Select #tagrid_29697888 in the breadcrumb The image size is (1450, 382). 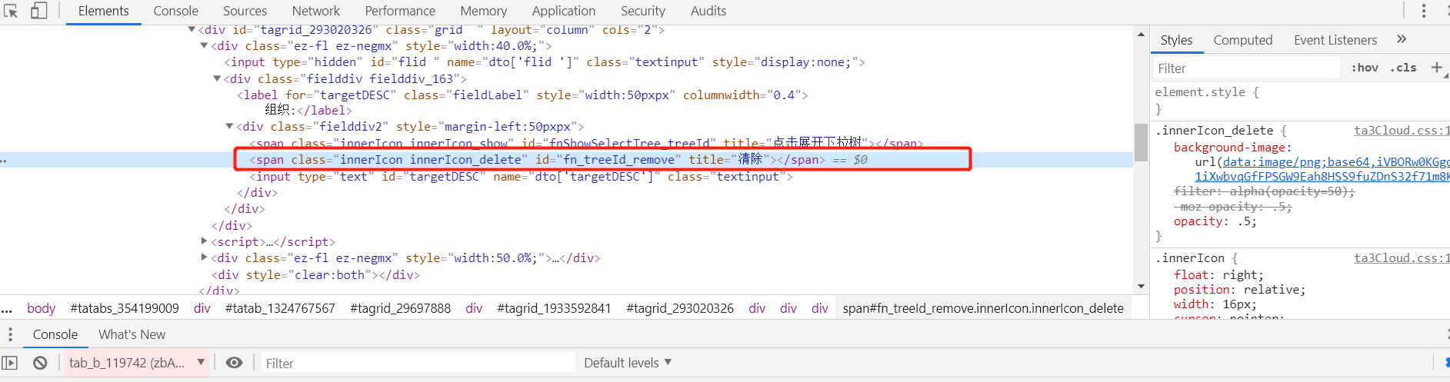[400, 308]
